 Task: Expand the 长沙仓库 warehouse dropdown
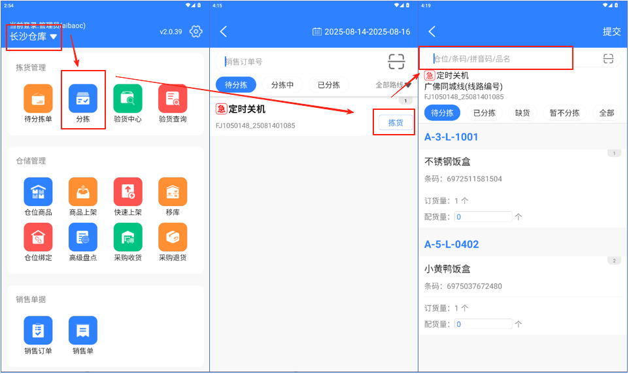click(x=34, y=37)
